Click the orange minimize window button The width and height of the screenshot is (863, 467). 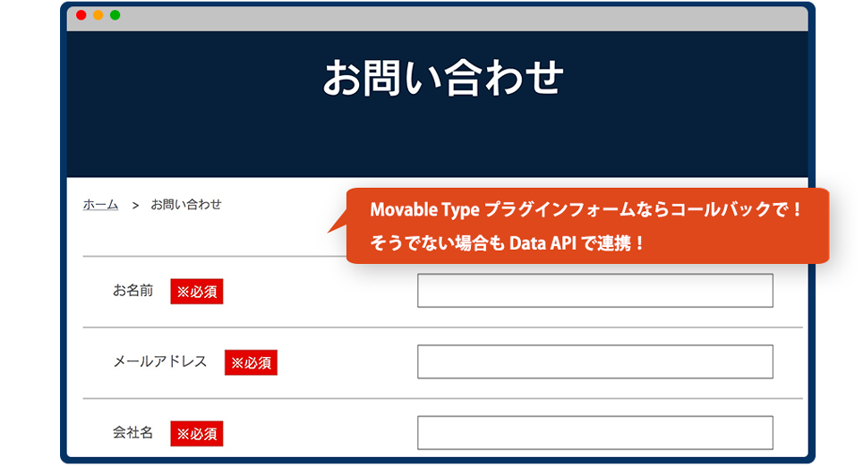click(x=98, y=15)
